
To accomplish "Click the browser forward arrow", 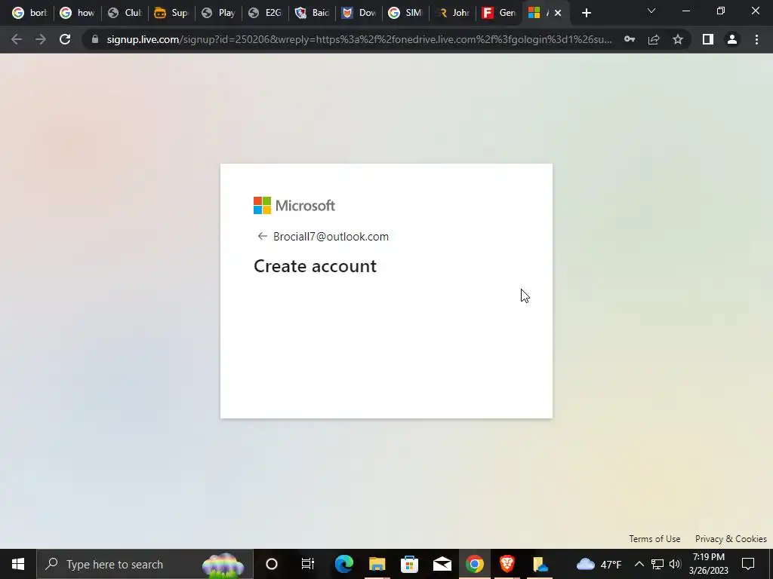I will coord(41,39).
